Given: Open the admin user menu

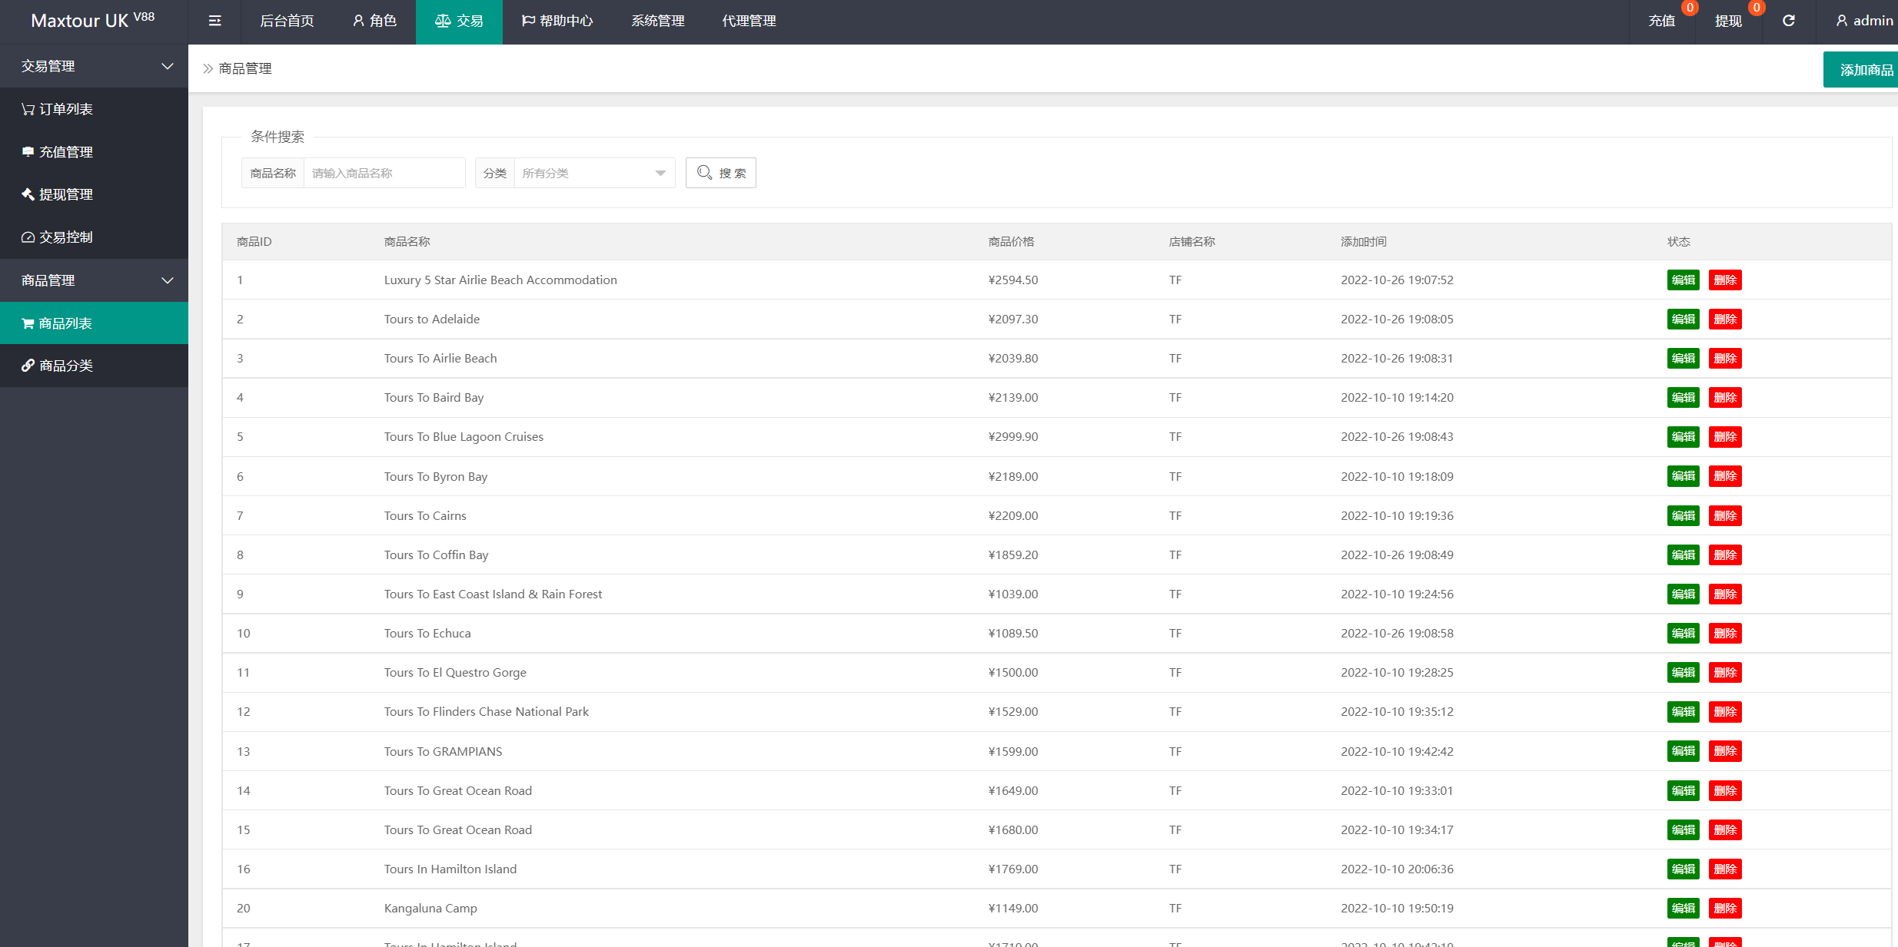Looking at the screenshot, I should click(x=1864, y=21).
